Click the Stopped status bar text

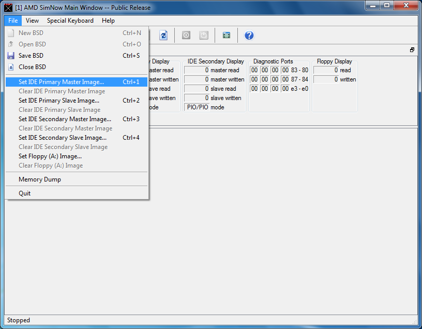tap(19, 320)
